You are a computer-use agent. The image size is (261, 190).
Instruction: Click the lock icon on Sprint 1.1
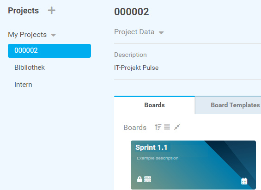click(x=140, y=179)
